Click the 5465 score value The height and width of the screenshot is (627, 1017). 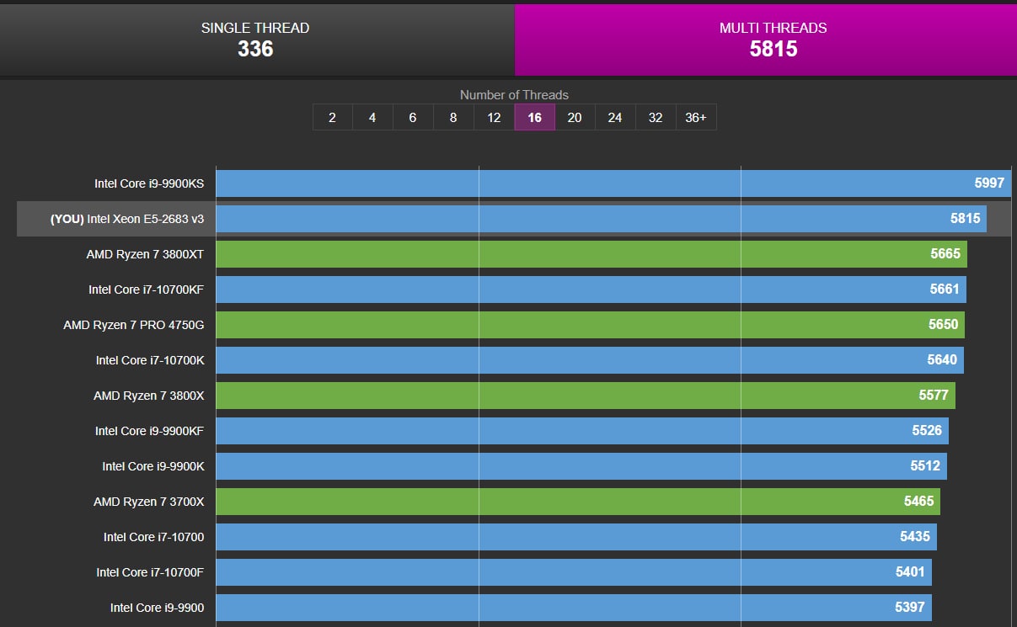coord(918,501)
